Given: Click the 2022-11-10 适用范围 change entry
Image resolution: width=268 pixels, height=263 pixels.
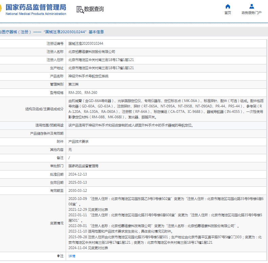Looking at the screenshot, I should [121, 231].
